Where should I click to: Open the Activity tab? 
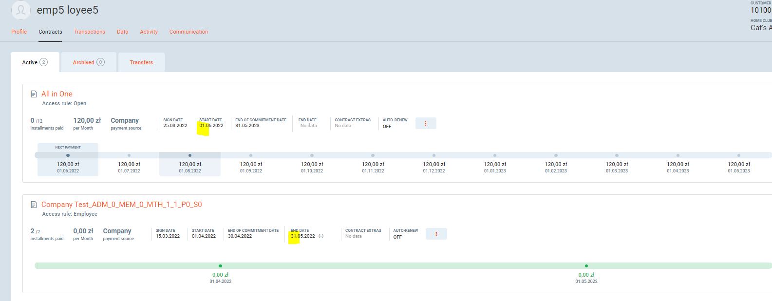pyautogui.click(x=149, y=32)
